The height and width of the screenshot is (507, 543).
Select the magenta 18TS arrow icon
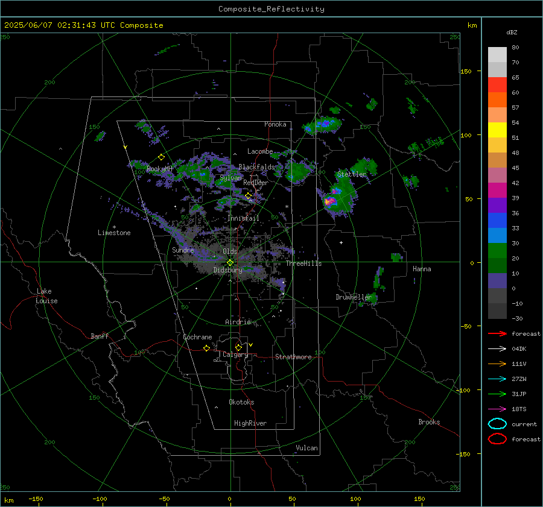(497, 409)
